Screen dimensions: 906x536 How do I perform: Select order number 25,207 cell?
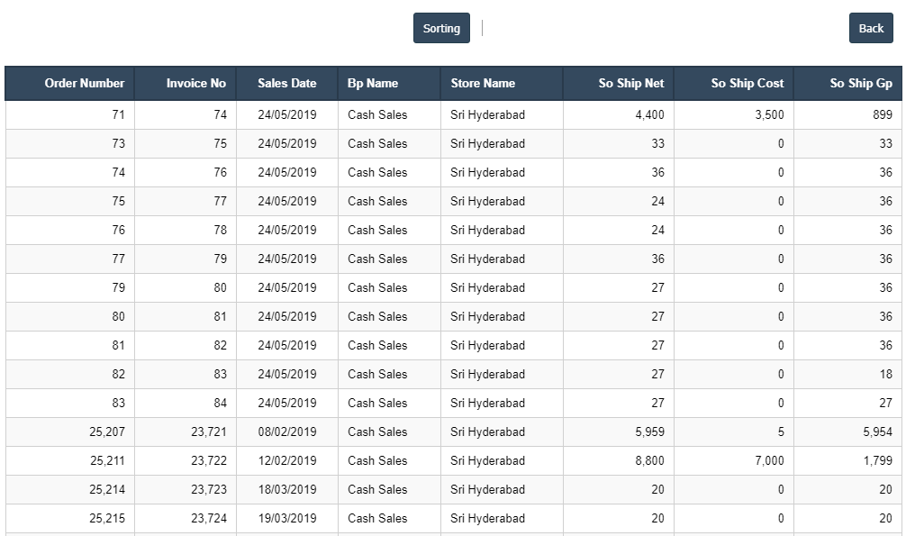tap(107, 432)
